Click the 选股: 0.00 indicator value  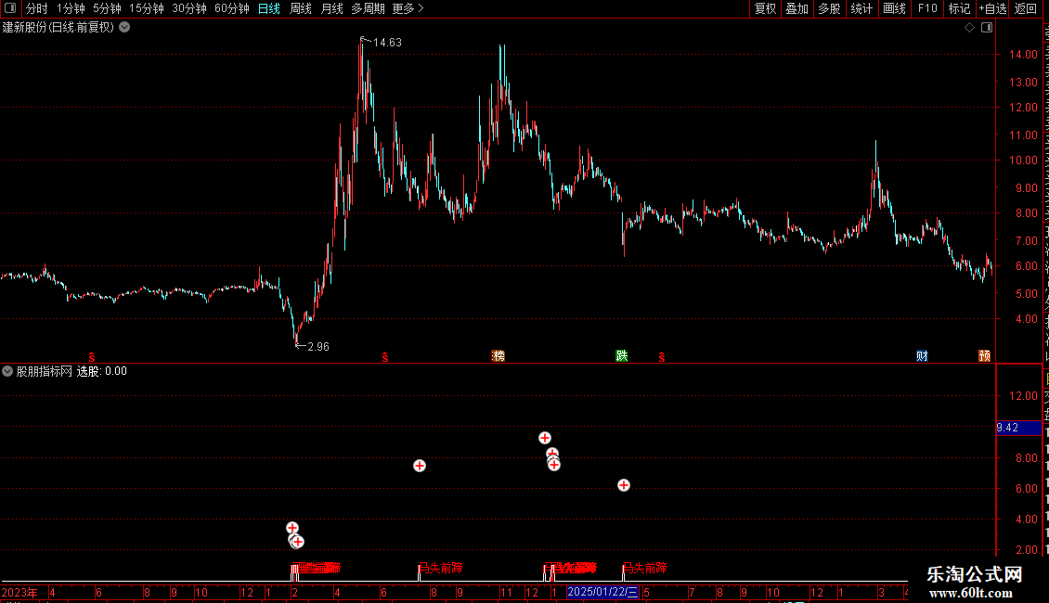(102, 371)
